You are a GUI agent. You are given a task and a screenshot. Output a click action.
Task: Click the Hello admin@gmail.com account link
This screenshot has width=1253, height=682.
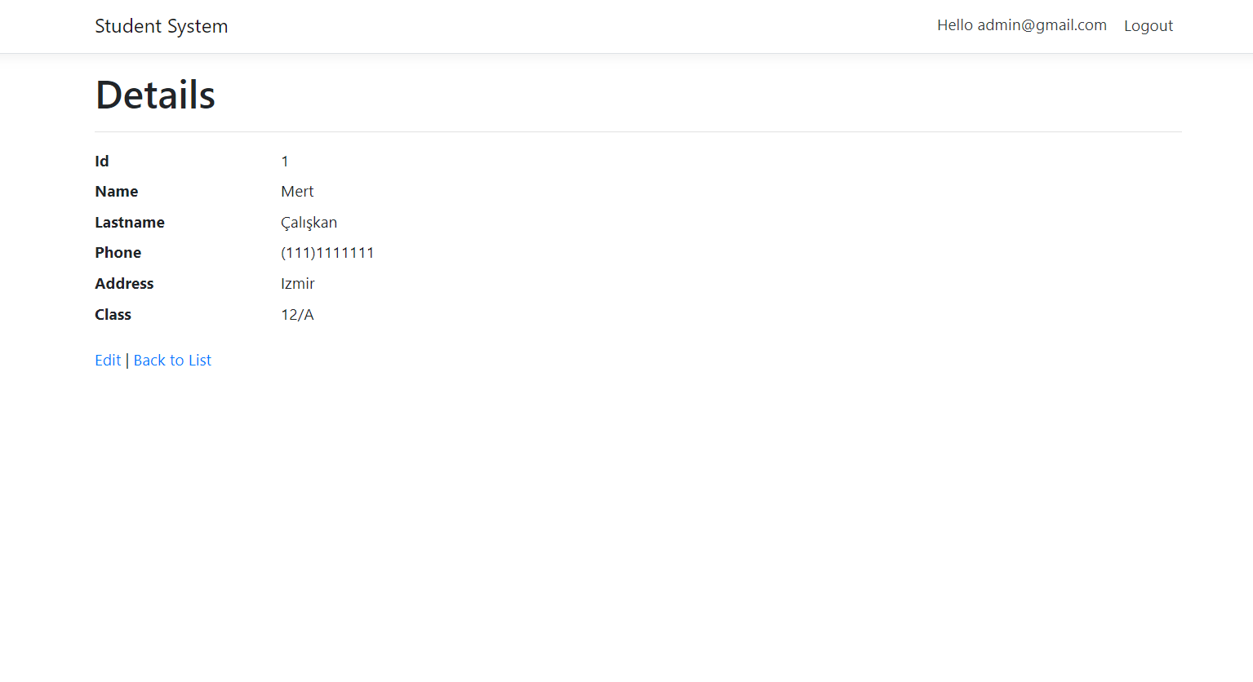click(1022, 25)
